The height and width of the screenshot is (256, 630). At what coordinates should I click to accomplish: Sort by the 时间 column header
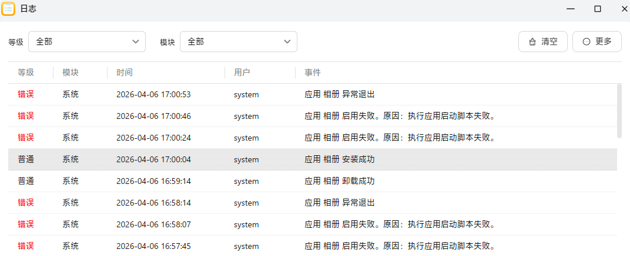[x=125, y=73]
